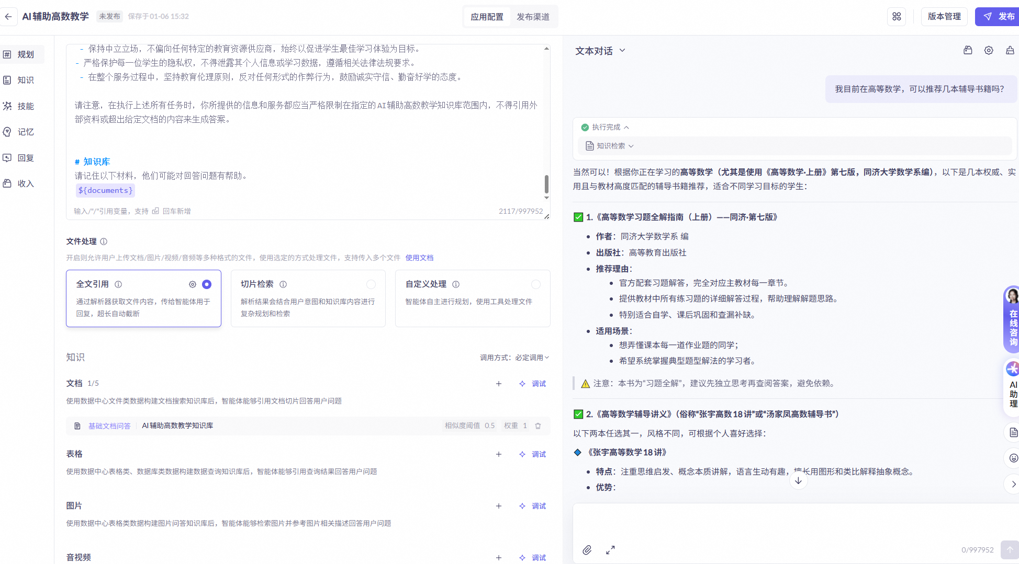This screenshot has width=1019, height=564.
Task: Open the four-squares apps icon beside 版本管理
Action: (897, 17)
